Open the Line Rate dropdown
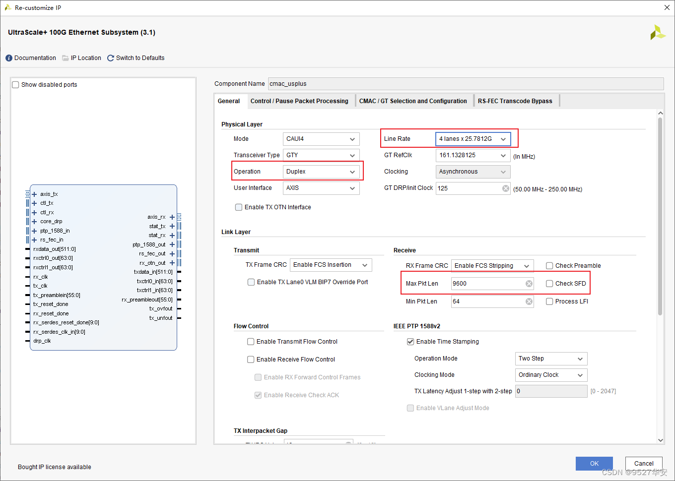Viewport: 675px width, 481px height. [x=473, y=139]
